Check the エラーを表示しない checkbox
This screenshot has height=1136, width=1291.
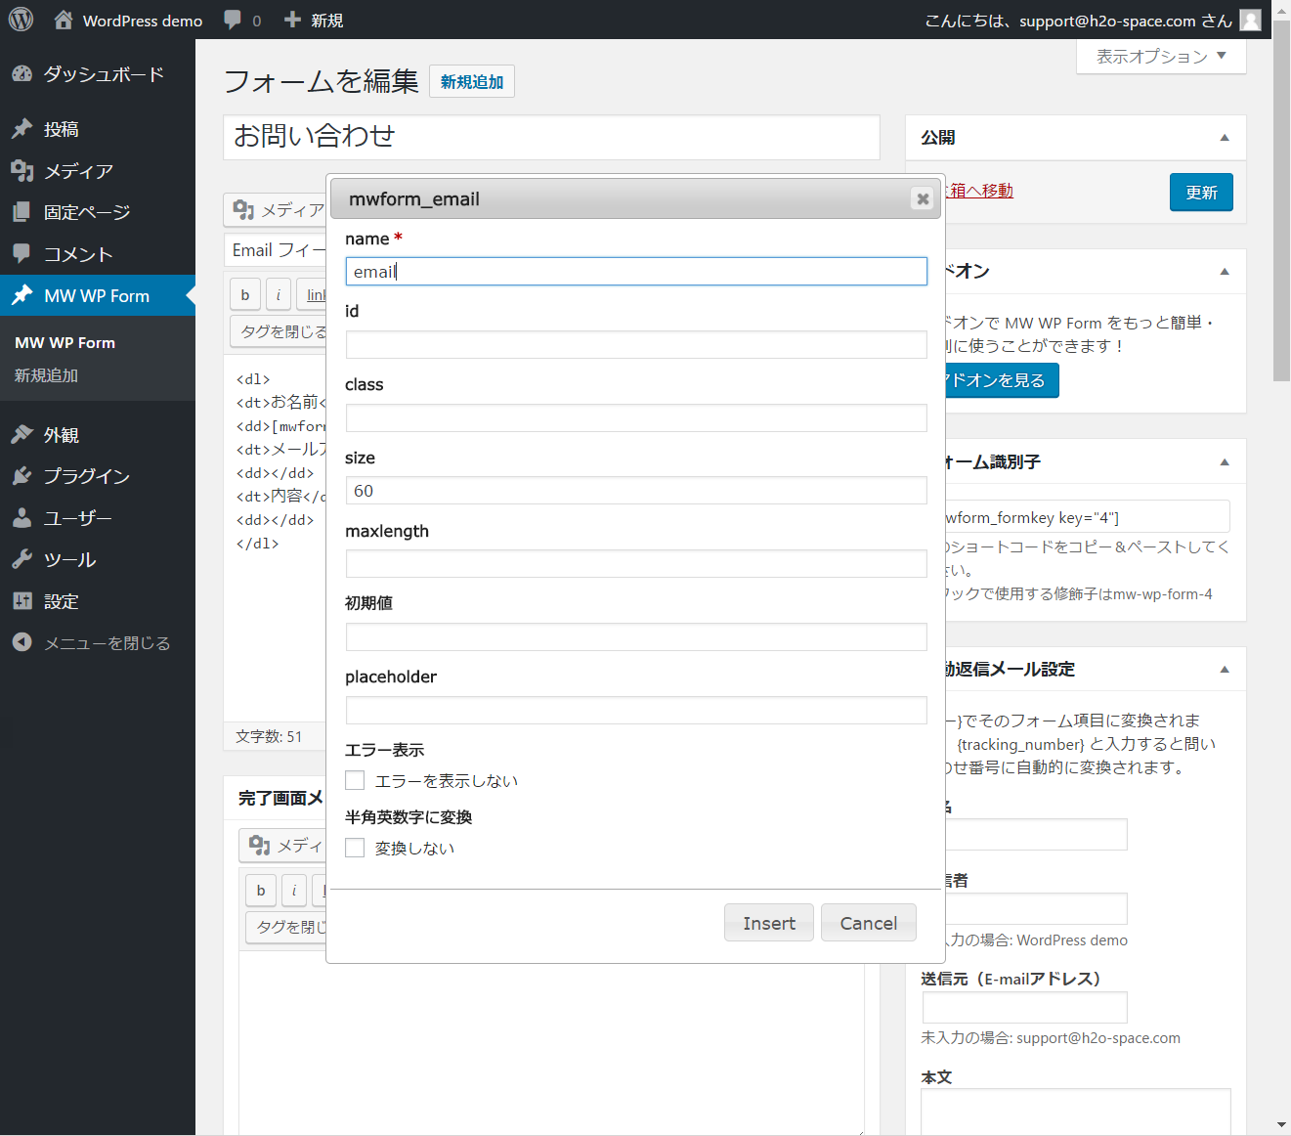click(x=355, y=780)
